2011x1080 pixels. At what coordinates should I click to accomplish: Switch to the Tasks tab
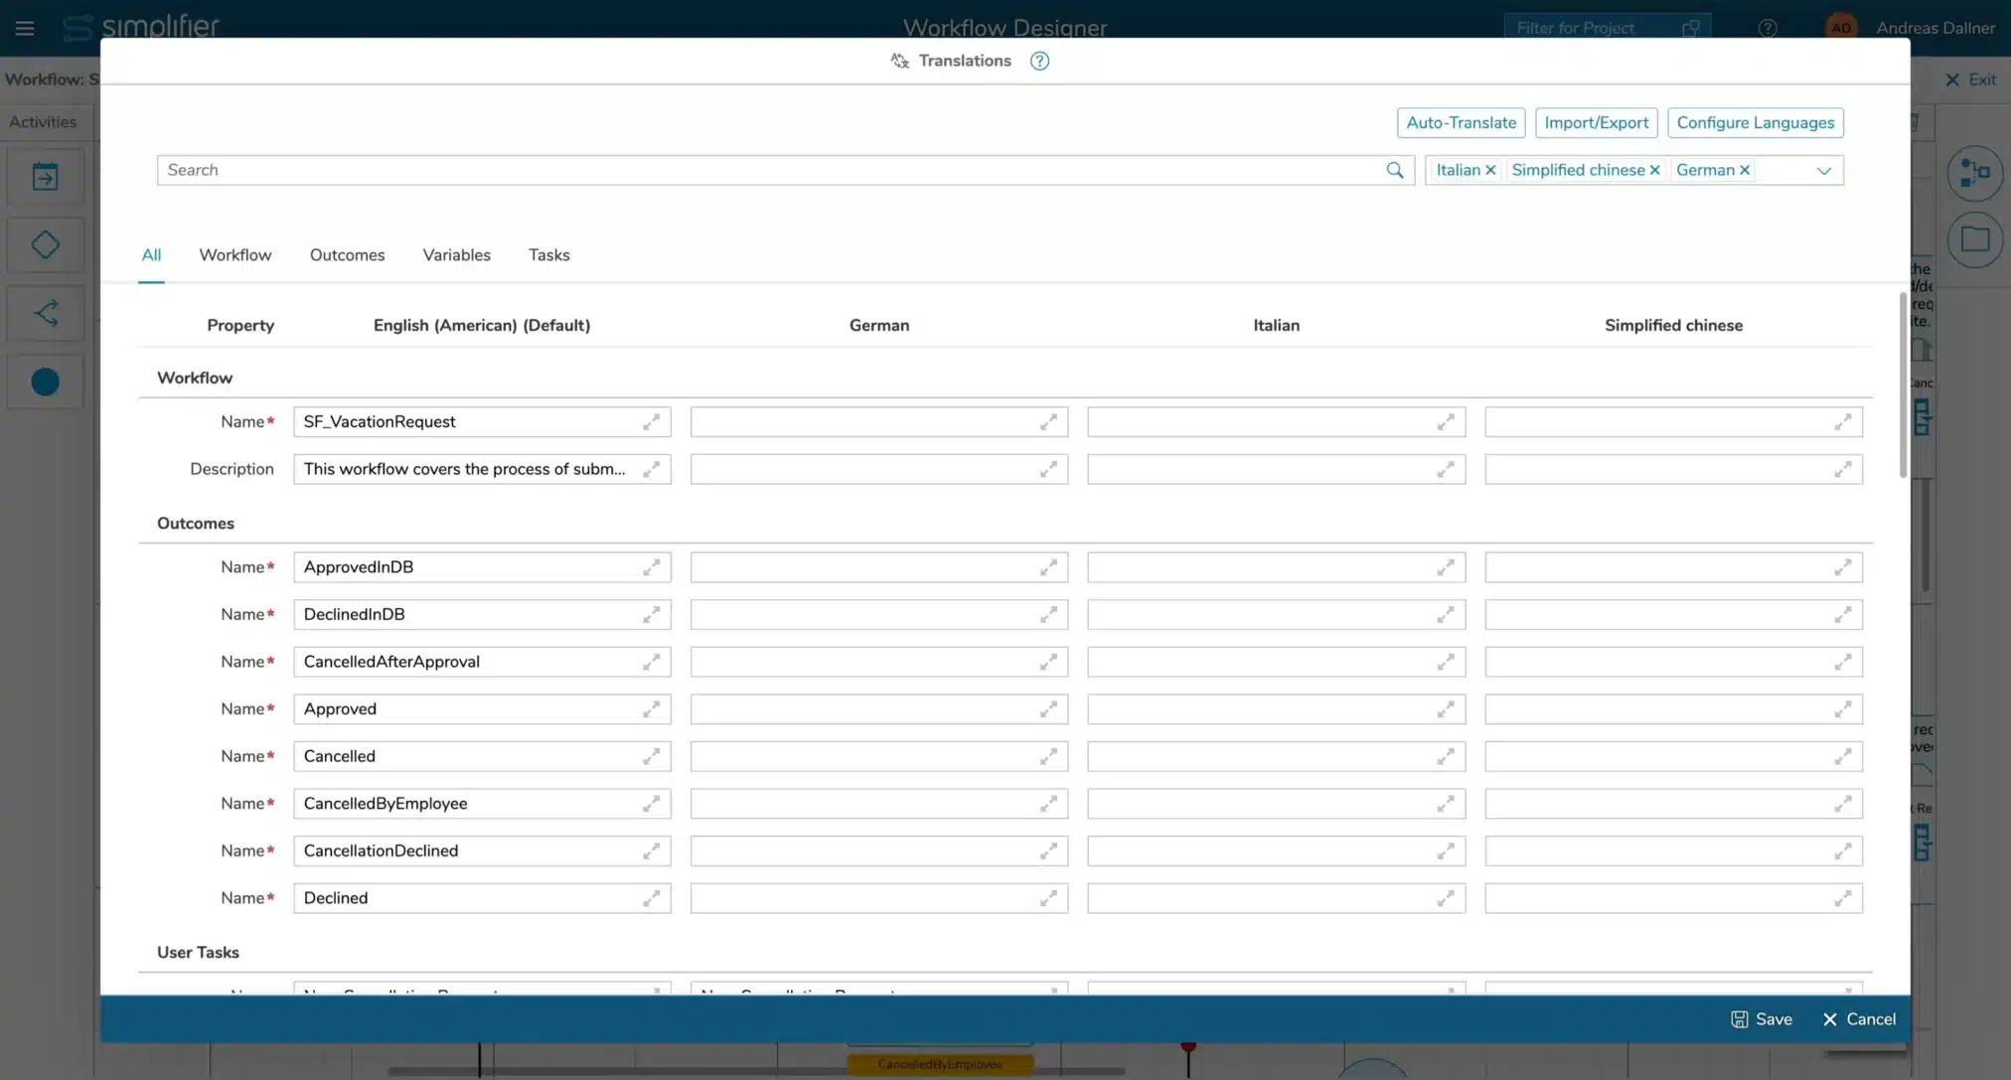pos(548,255)
